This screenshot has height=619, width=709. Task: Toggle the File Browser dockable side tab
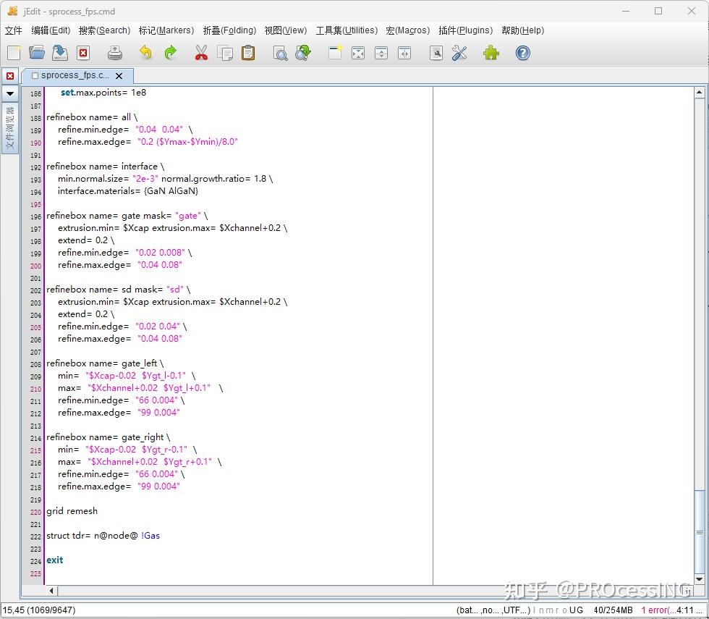[10, 127]
